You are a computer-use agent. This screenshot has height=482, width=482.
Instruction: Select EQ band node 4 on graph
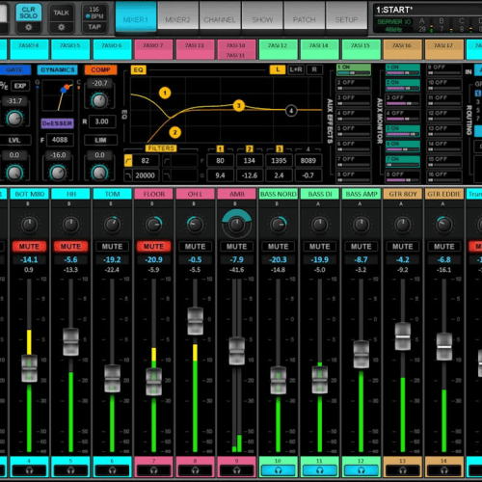(291, 111)
